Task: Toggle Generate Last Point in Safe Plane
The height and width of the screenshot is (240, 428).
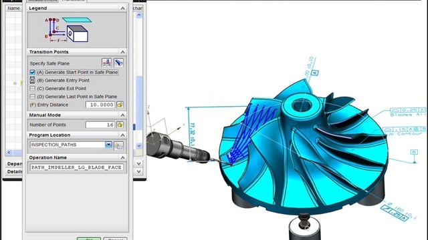Action: click(32, 97)
